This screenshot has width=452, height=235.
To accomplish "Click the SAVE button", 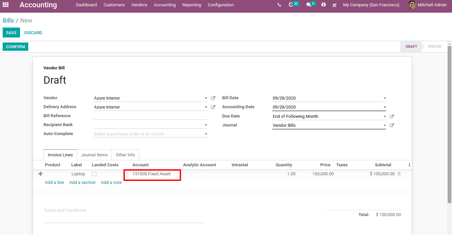I will pyautogui.click(x=11, y=33).
